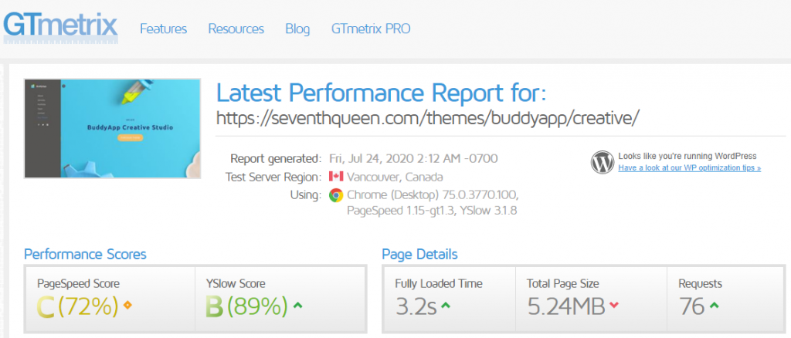This screenshot has height=338, width=791.
Task: Select the C (72%) PageSpeed grade
Action: (78, 306)
